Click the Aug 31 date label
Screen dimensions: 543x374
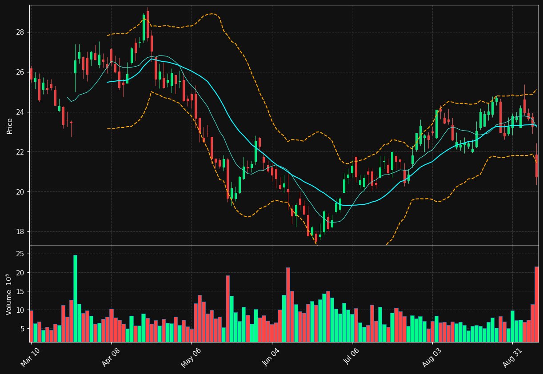coord(512,357)
